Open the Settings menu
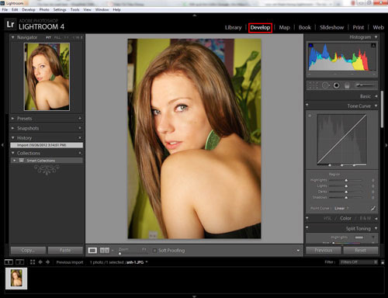388x298 pixels. coord(60,9)
